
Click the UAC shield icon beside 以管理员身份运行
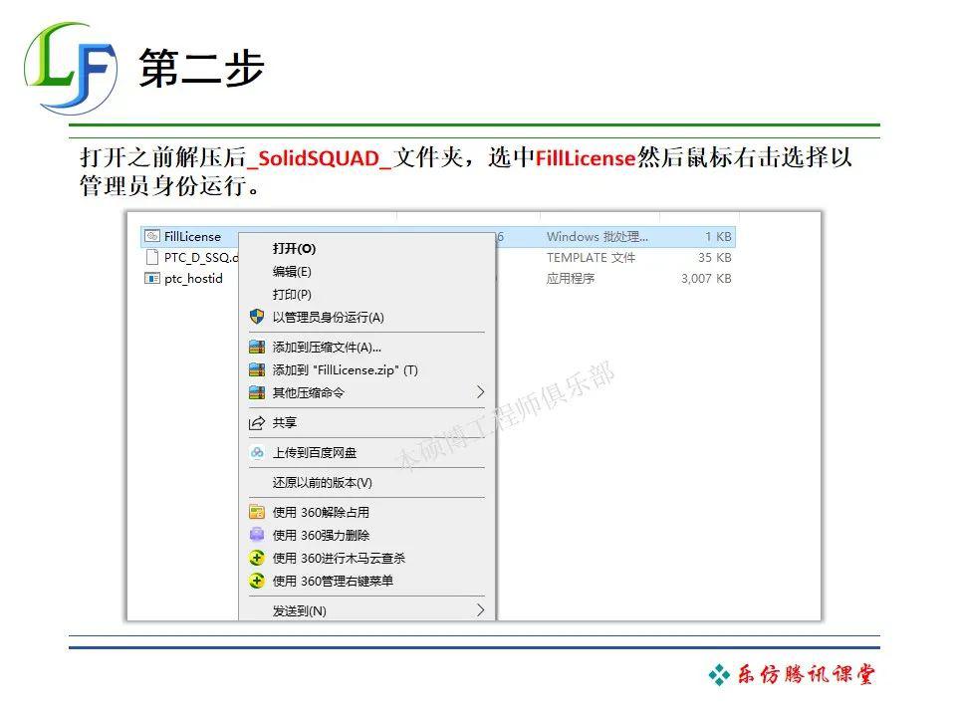click(255, 317)
